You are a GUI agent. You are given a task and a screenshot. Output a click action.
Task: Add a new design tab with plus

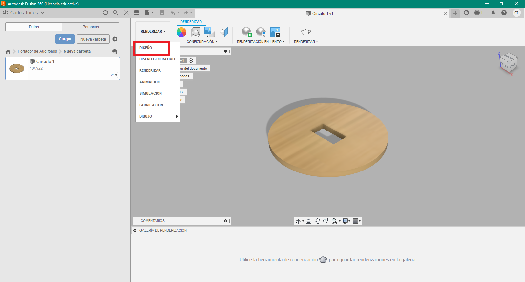tap(455, 13)
